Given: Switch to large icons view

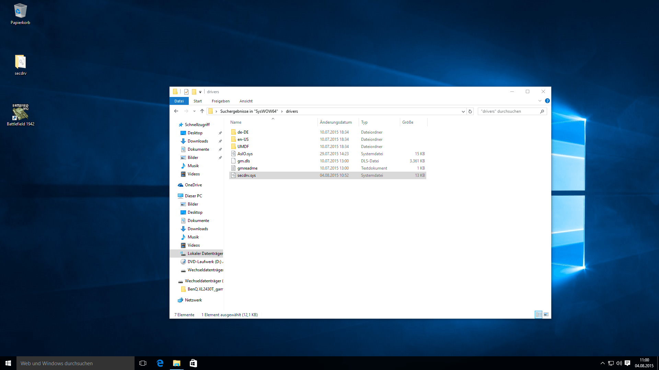Looking at the screenshot, I should point(546,314).
